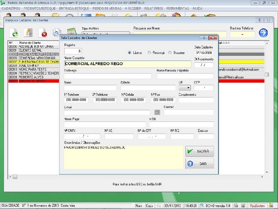The width and height of the screenshot is (278, 209).
Task: Select the Liberar radio option
Action: point(129,53)
